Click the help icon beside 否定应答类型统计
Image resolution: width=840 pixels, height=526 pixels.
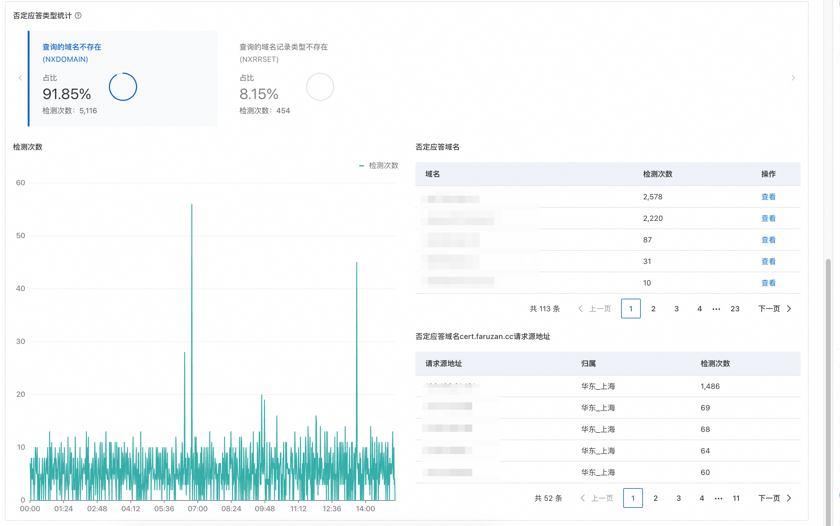click(x=78, y=15)
